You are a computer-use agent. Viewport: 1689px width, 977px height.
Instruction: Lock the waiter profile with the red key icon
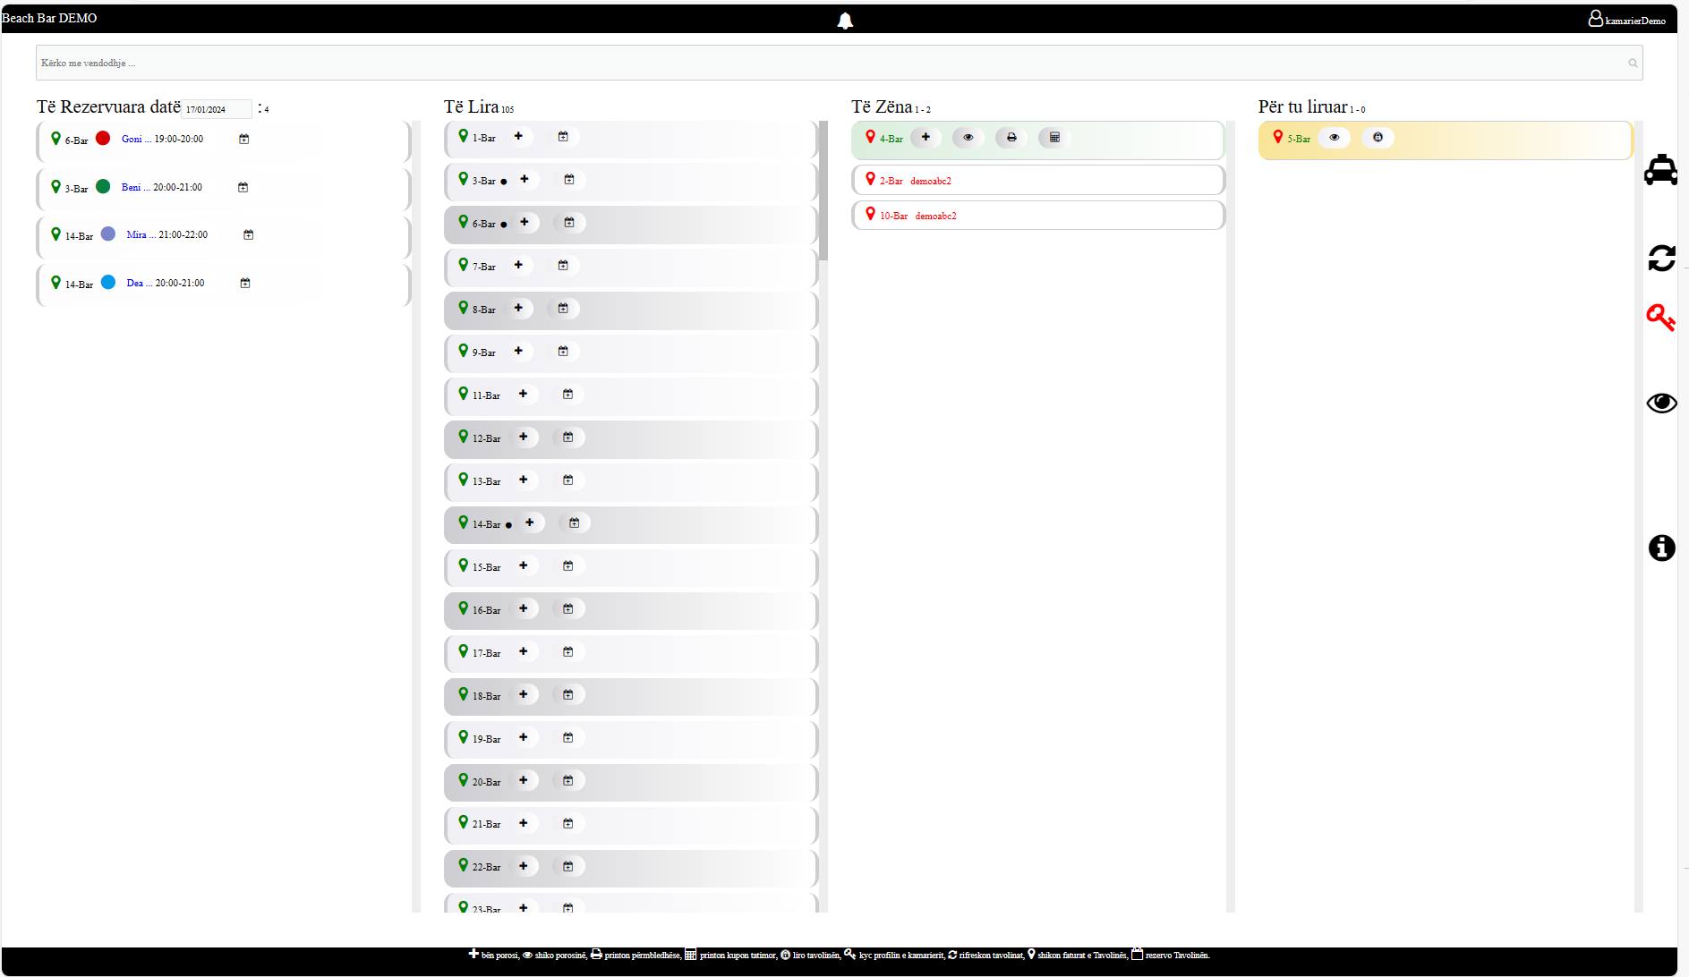pyautogui.click(x=1660, y=318)
